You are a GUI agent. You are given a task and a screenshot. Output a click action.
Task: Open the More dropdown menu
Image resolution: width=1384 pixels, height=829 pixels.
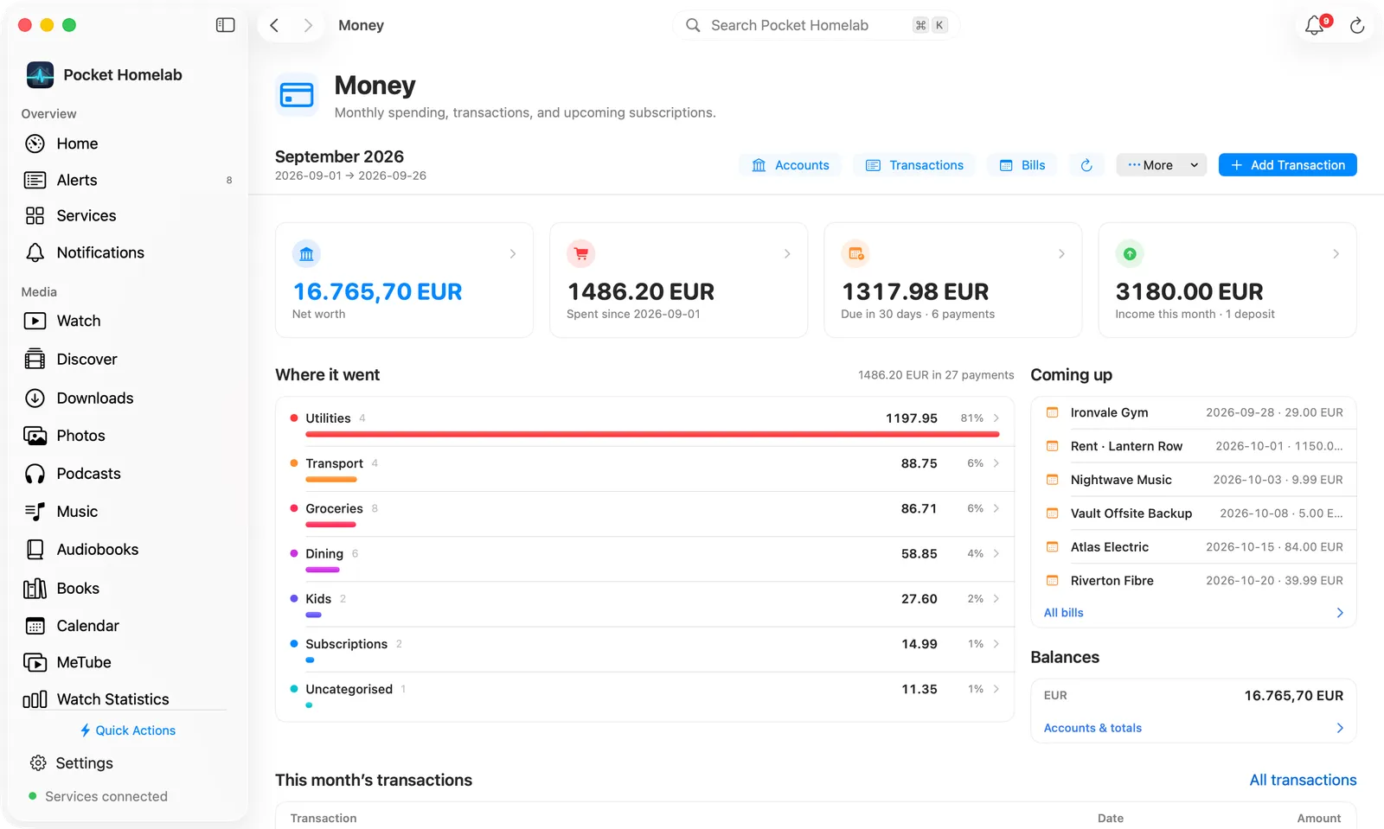click(1161, 165)
